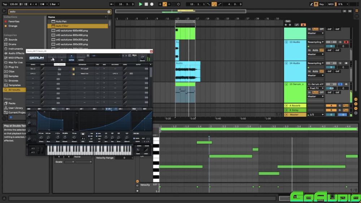The width and height of the screenshot is (361, 203).
Task: Adjust Env 2 modulation amount slider
Action: pos(60,69)
